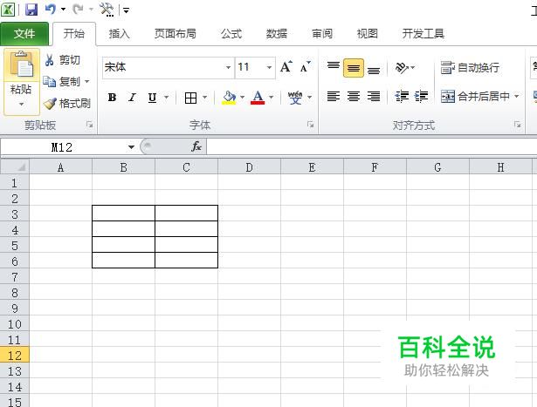Expand the phonetic guide dropdown arrow
The image size is (537, 407).
tap(310, 98)
